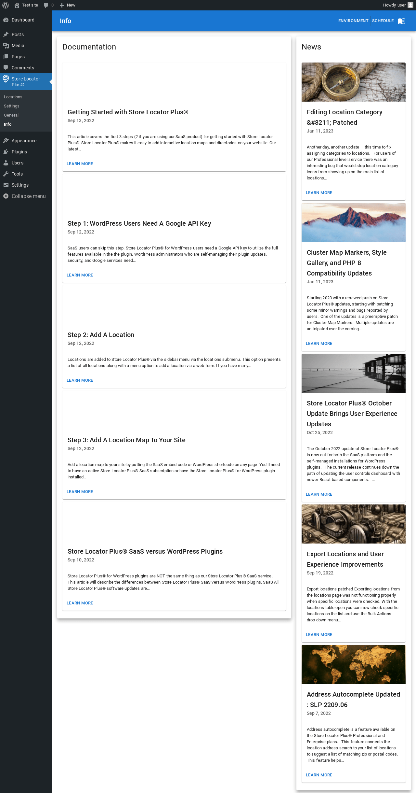Click the pier black-and-white news thumbnail
Viewport: 416px width, 793px height.
point(354,373)
